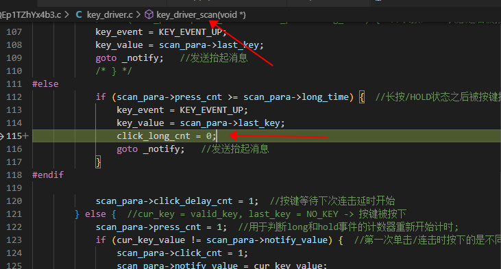501x269 pixels.
Task: Click the closing brace on line 117
Action: (98, 162)
